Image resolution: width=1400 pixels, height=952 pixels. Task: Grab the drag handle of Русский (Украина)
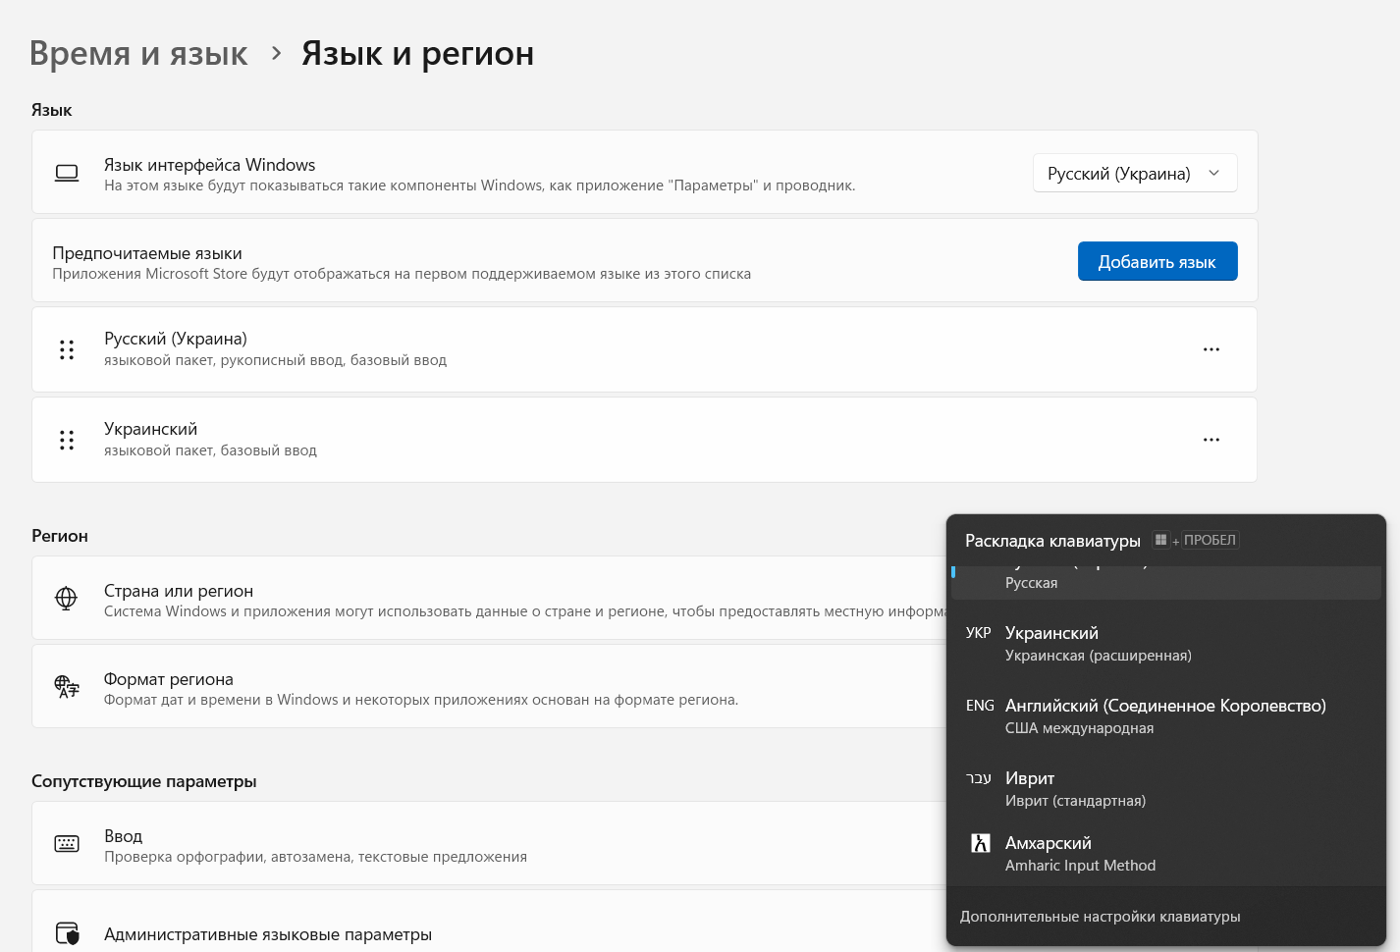(x=67, y=349)
